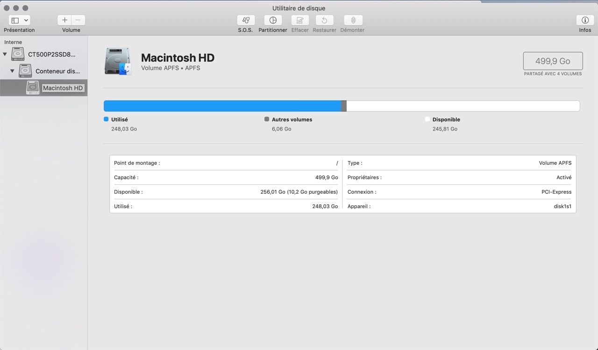Click the large Macintosh HD drive icon
598x350 pixels.
click(117, 62)
